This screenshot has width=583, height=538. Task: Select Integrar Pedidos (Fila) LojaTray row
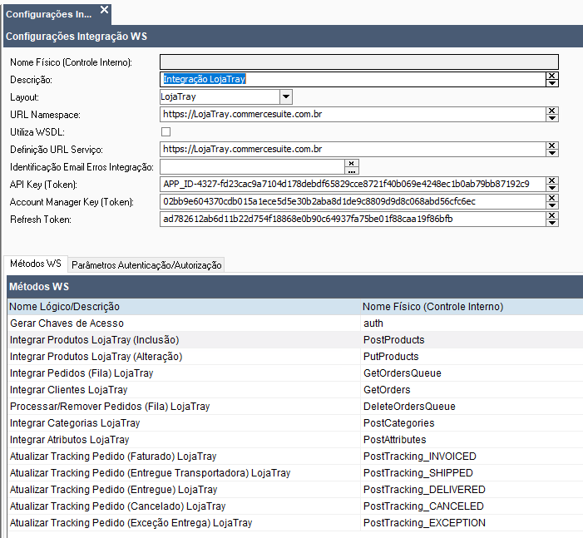pyautogui.click(x=295, y=373)
